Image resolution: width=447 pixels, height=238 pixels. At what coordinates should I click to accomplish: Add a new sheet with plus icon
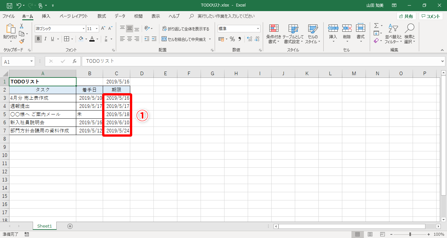(x=70, y=226)
